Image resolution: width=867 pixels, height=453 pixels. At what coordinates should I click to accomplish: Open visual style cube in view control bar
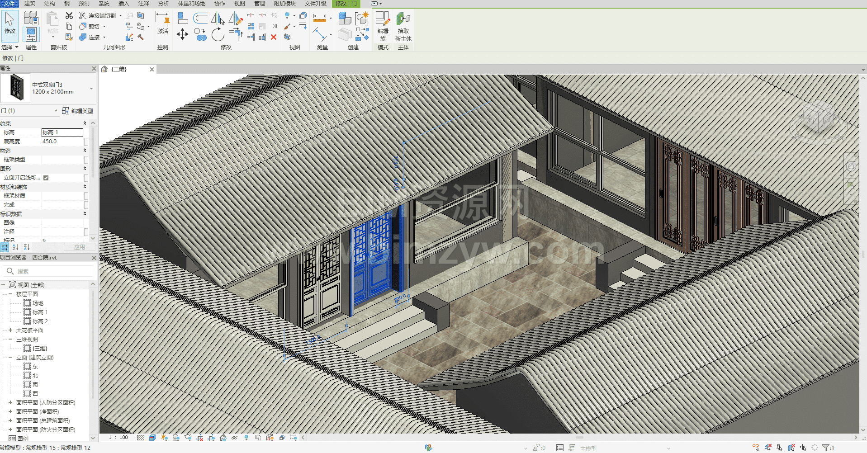coord(152,438)
